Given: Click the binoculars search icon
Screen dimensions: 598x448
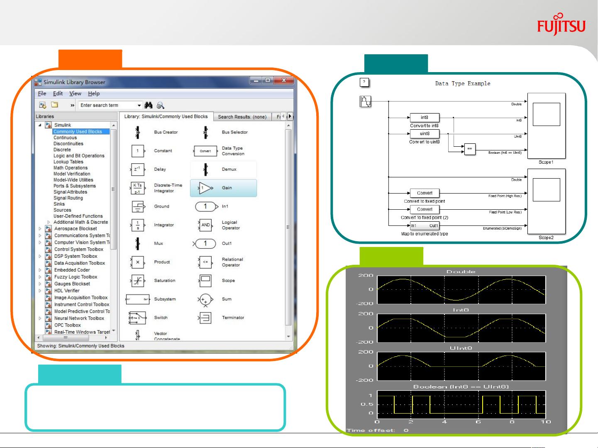Looking at the screenshot, I should point(149,105).
